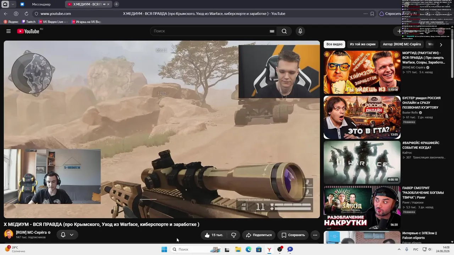Switch to Yandex Browser in the taskbar

tap(269, 249)
